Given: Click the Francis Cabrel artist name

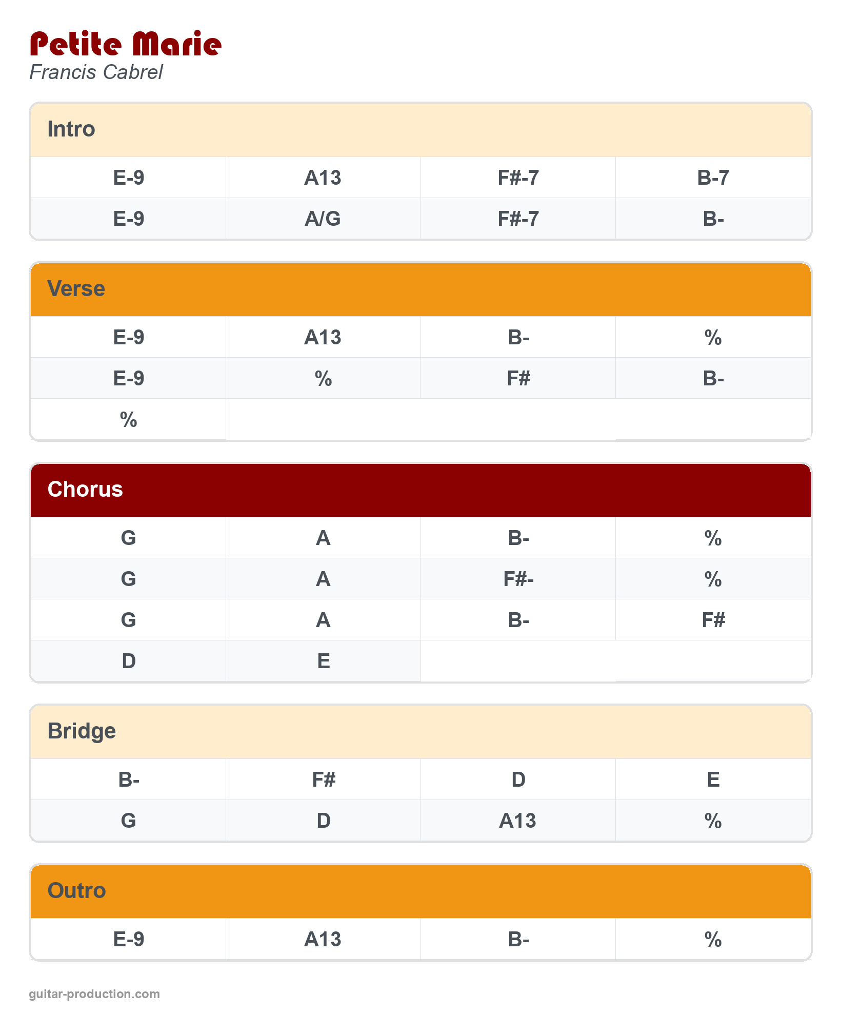Looking at the screenshot, I should click(96, 72).
